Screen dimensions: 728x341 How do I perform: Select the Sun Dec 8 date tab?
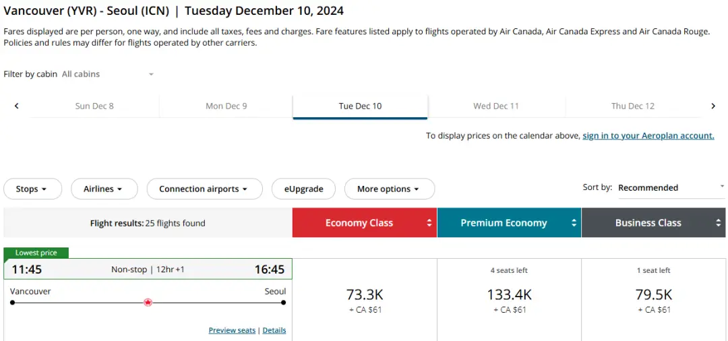[94, 106]
